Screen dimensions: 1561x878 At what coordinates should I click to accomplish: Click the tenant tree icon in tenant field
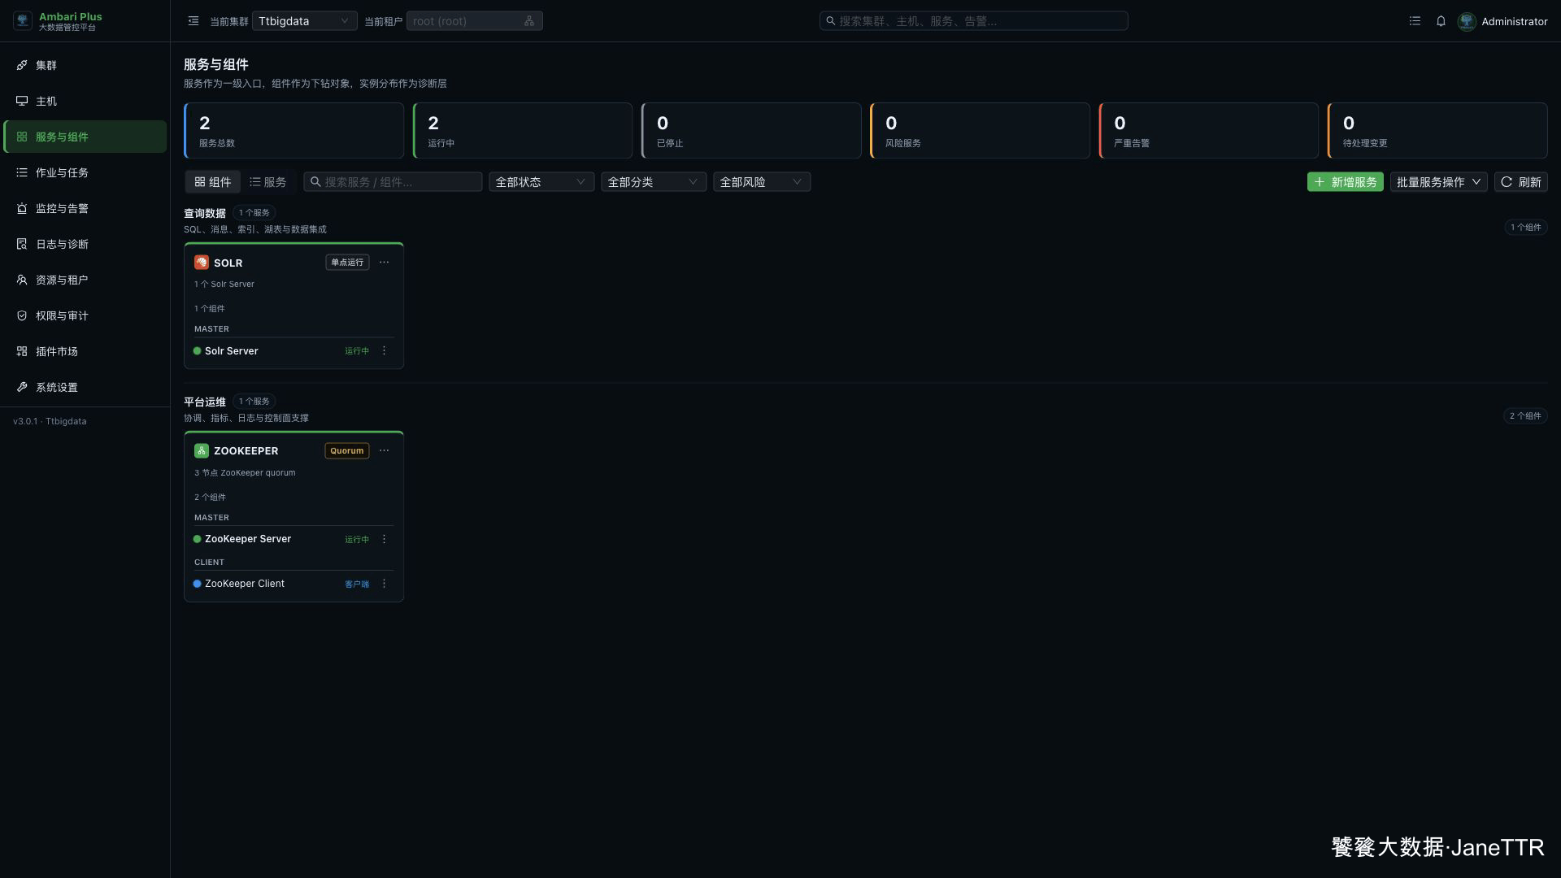coord(529,21)
